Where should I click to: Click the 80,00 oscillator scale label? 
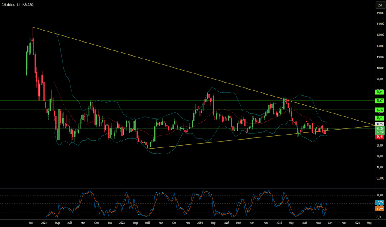tap(380, 195)
